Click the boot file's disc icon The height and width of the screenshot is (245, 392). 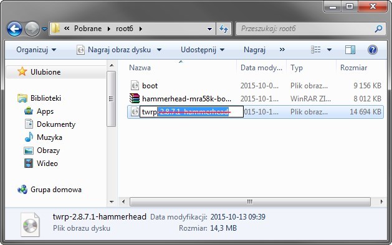pyautogui.click(x=135, y=86)
